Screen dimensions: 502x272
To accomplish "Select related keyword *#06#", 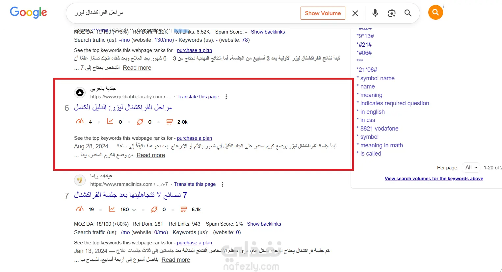I will click(364, 53).
